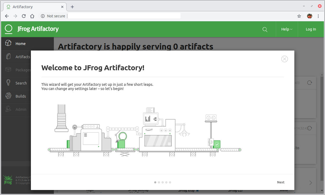Click the Builds nut icon
Screen dimensions: 325x195
(8, 96)
